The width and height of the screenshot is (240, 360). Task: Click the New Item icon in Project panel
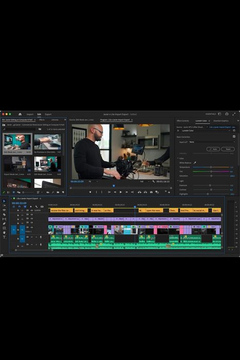coord(63,192)
